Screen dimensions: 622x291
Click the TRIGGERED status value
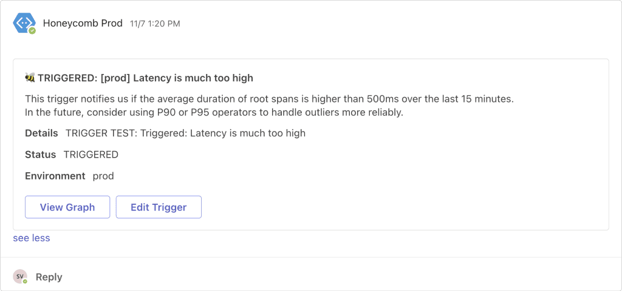pos(91,155)
